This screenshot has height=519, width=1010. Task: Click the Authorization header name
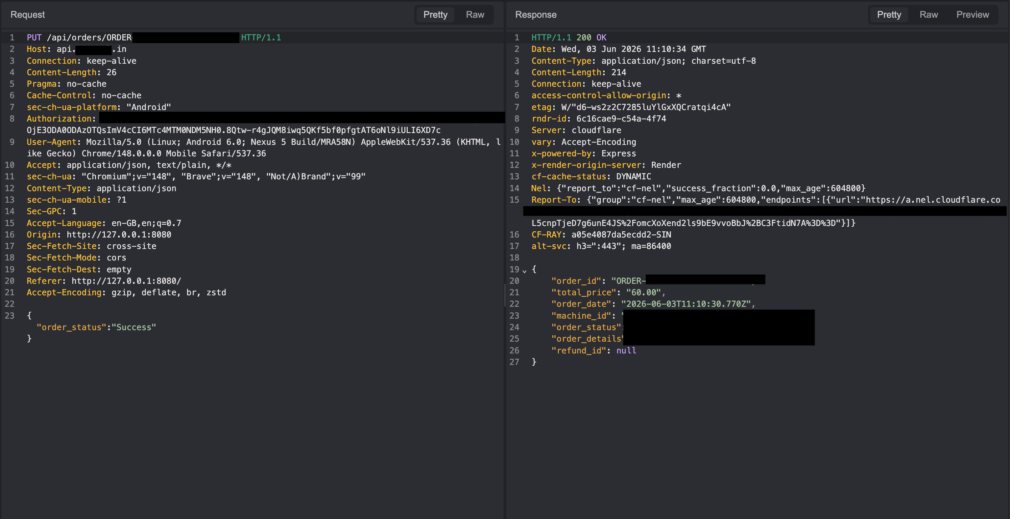click(x=59, y=119)
